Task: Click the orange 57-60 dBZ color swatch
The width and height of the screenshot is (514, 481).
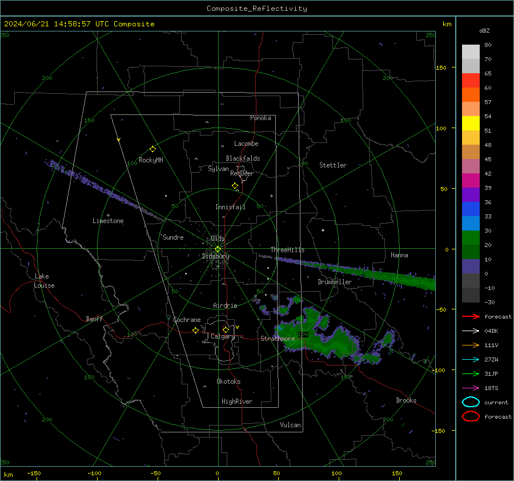Action: [471, 94]
